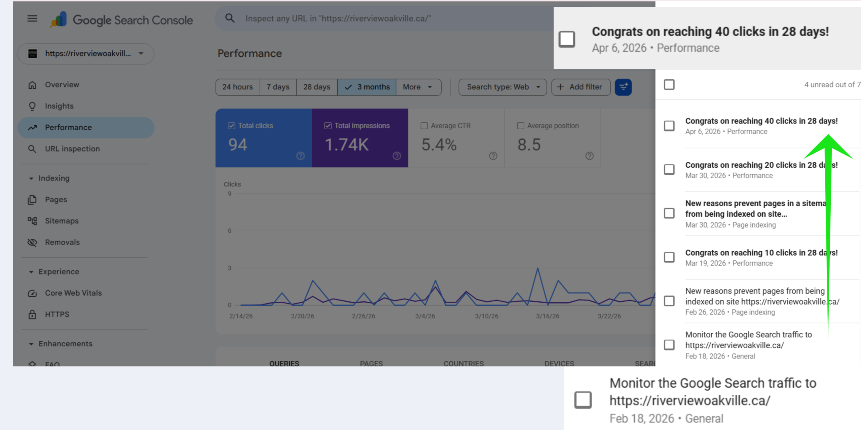Switch to the COUNTRIES tab
The image size is (861, 430).
pyautogui.click(x=463, y=363)
